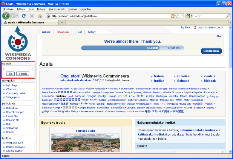This screenshot has height=159, width=233.
Task: Click the page scrollbar up arrow
Action: pyautogui.click(x=230, y=27)
